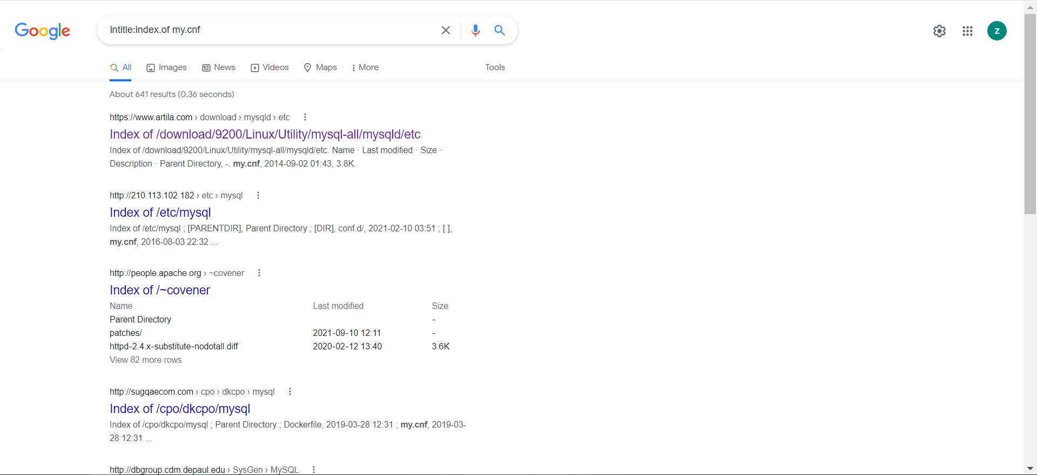Open three-dot menu for people.apache.org result
Viewport: 1037px width, 475px height.
tap(259, 273)
